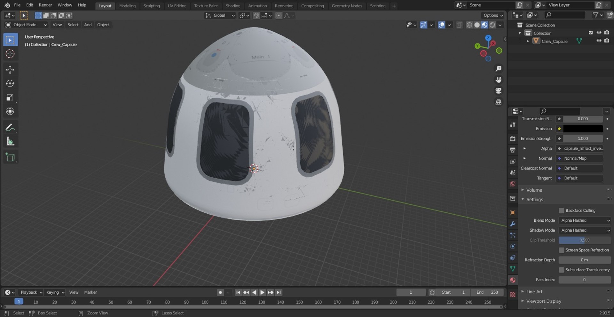Screen dimensions: 614x317
Task: Open the timeline Marker menu
Action: pos(91,292)
